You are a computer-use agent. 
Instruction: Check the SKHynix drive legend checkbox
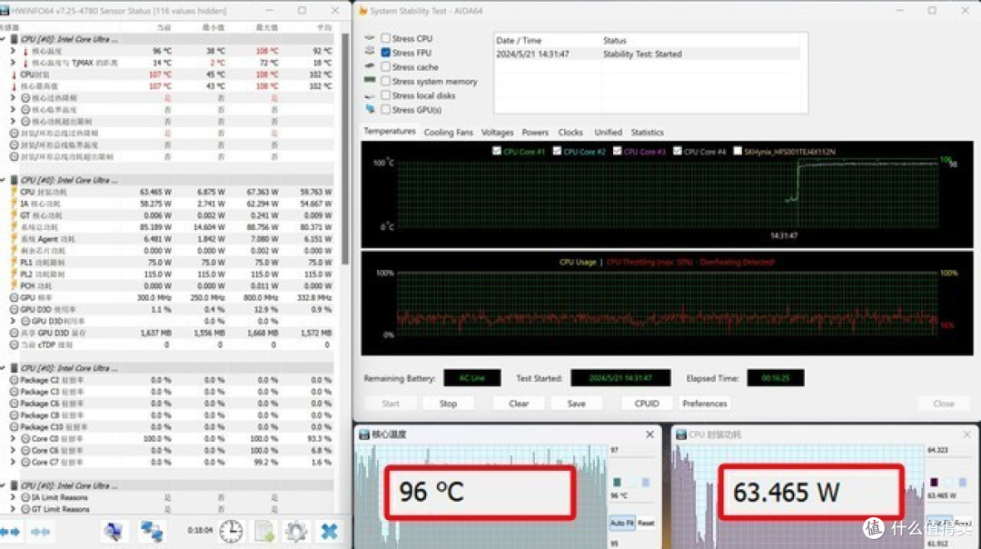click(738, 151)
